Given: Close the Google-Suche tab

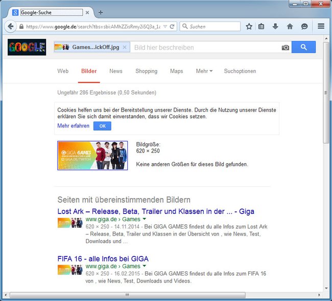Looking at the screenshot, I should point(87,12).
